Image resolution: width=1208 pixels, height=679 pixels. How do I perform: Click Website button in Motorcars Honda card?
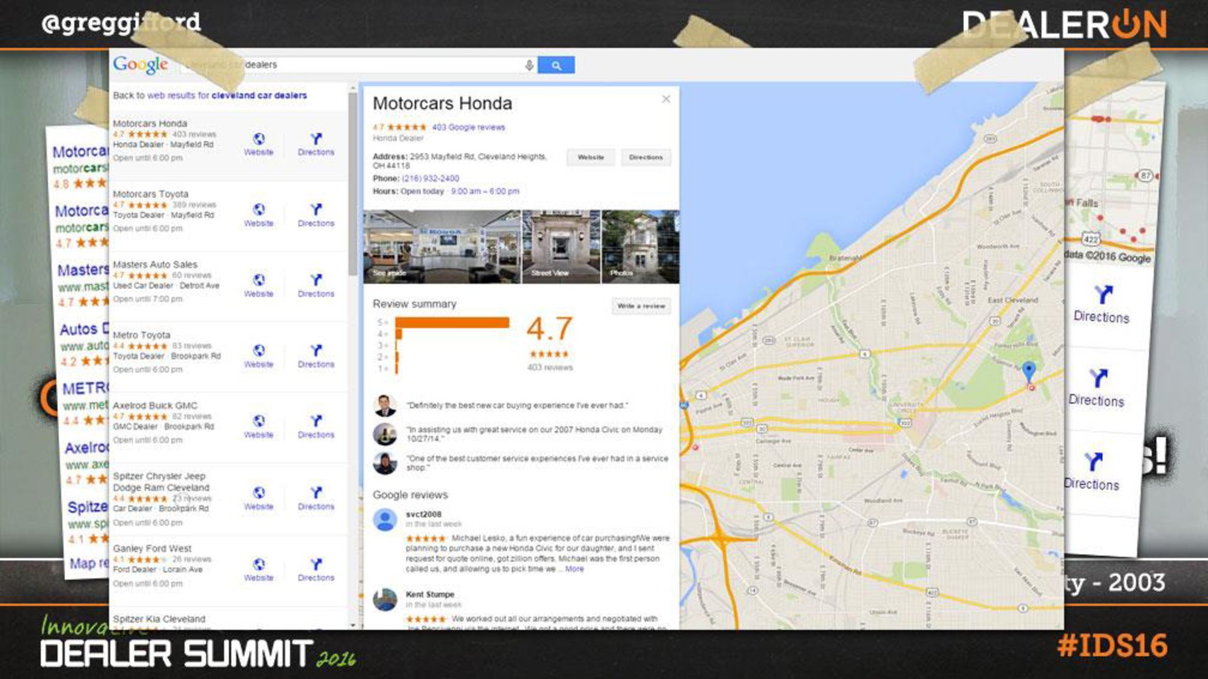pos(591,157)
